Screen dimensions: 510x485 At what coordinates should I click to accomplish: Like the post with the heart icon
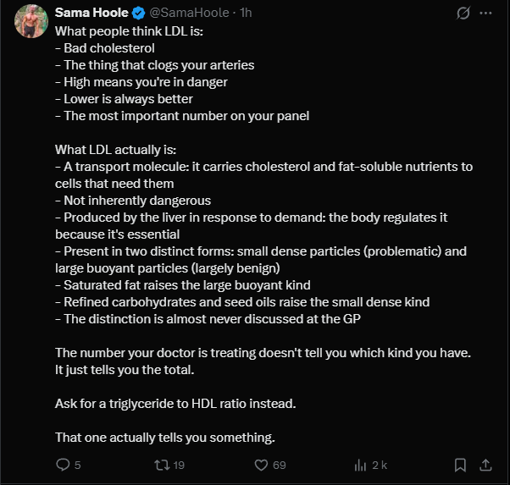(263, 465)
